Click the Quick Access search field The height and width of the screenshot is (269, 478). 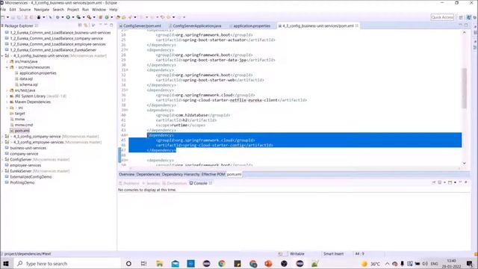(442, 17)
